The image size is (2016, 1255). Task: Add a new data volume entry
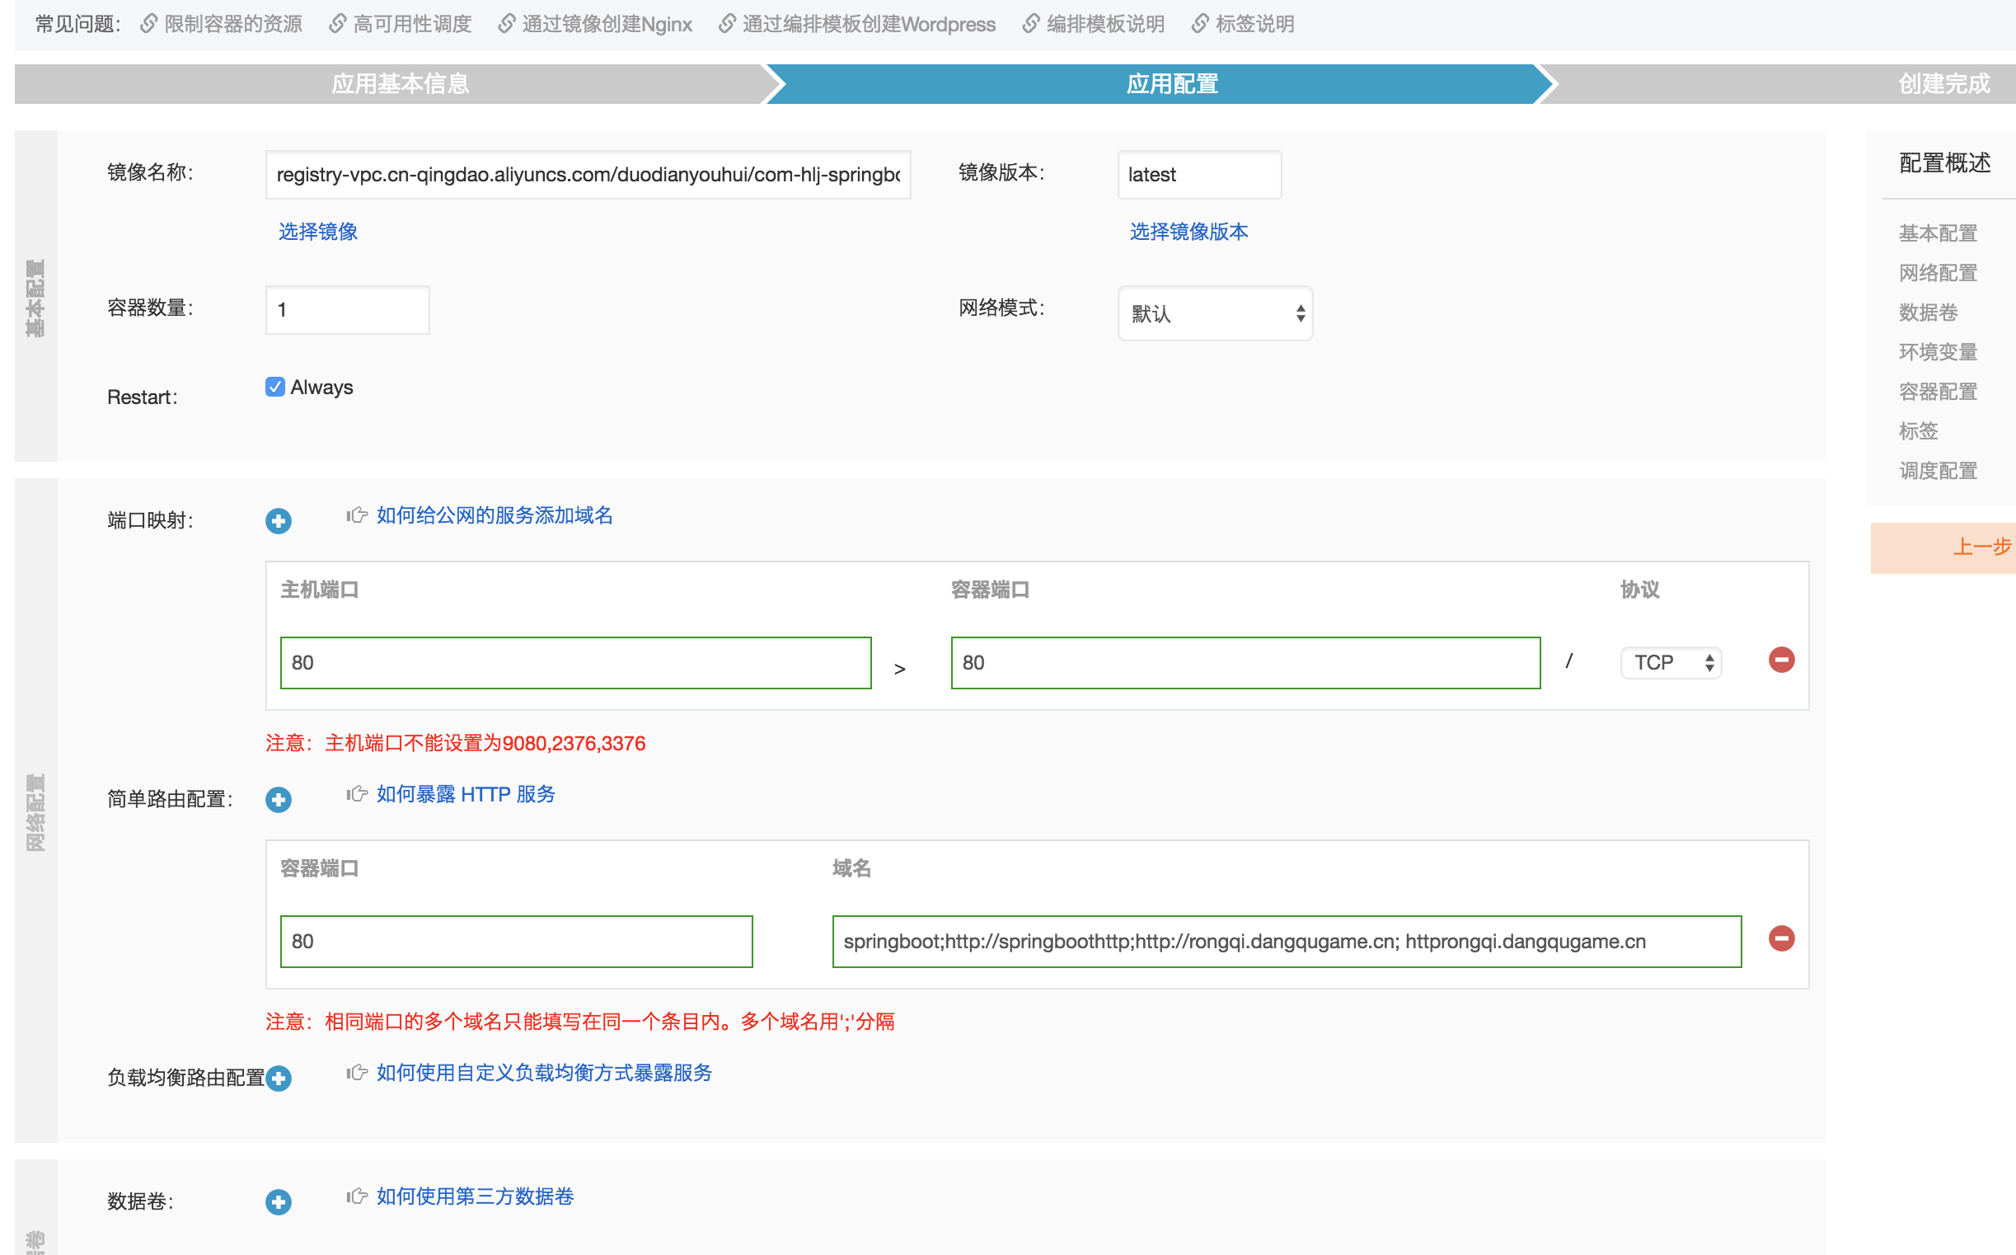point(278,1202)
